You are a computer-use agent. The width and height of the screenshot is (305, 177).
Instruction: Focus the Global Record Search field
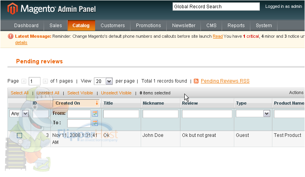(216, 7)
